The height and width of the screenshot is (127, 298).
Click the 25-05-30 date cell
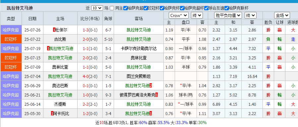(32, 114)
